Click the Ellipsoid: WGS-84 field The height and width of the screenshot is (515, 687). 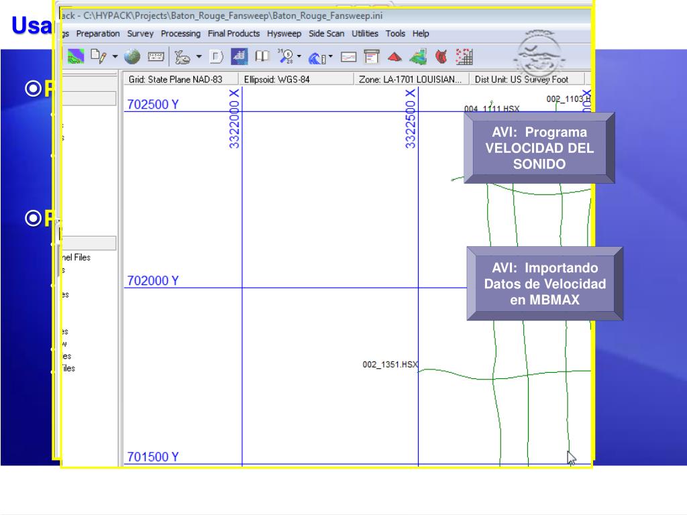tap(296, 79)
